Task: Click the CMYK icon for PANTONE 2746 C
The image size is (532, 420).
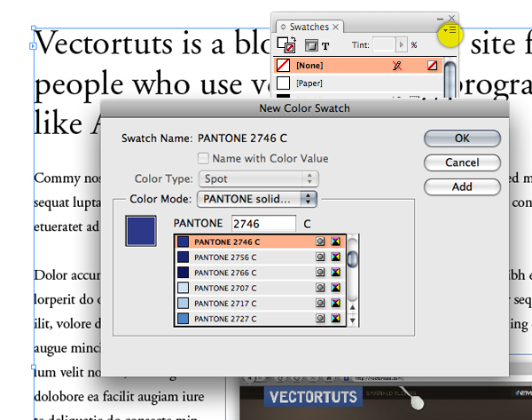Action: (x=335, y=242)
